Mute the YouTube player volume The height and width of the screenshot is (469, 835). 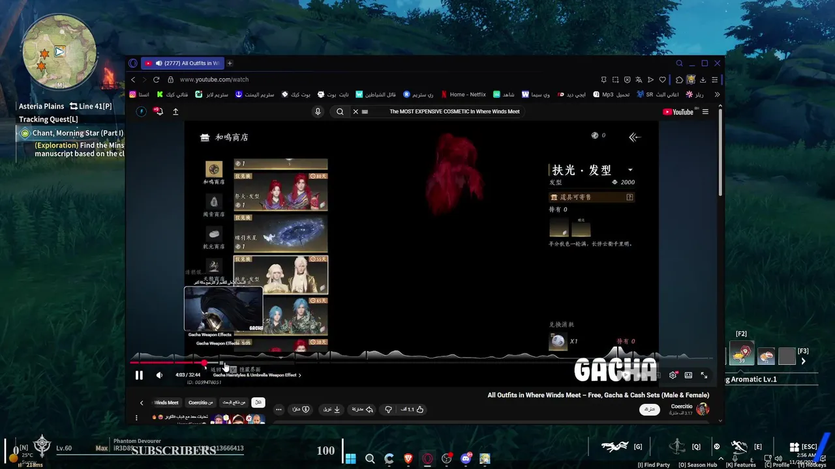click(x=159, y=375)
